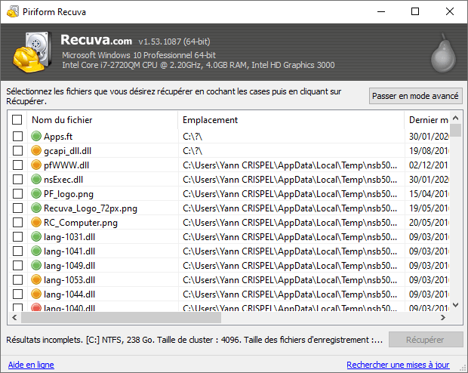
Task: Sort by Nom du fichier column header
Action: 103,120
